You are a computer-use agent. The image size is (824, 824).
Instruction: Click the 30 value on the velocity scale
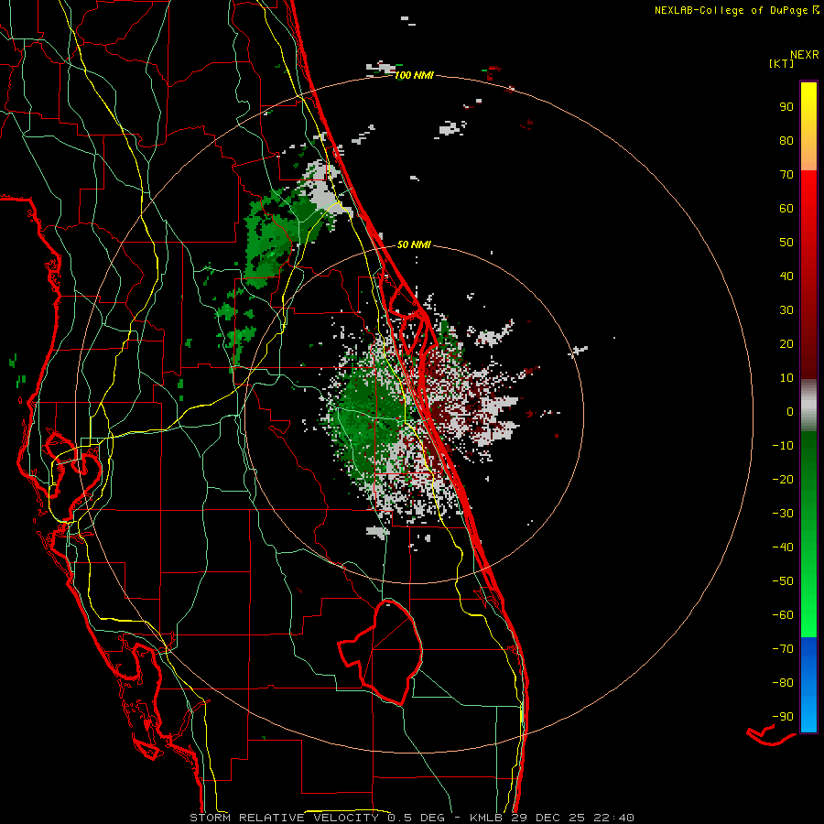click(x=786, y=310)
